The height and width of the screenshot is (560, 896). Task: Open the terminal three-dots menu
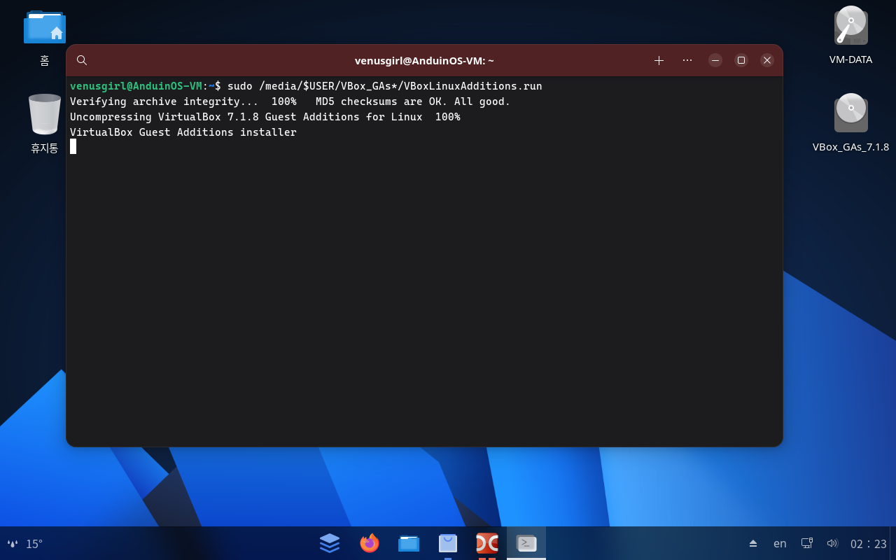pos(687,60)
